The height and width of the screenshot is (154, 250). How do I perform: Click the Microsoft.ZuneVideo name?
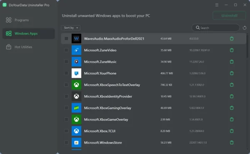pos(100,50)
